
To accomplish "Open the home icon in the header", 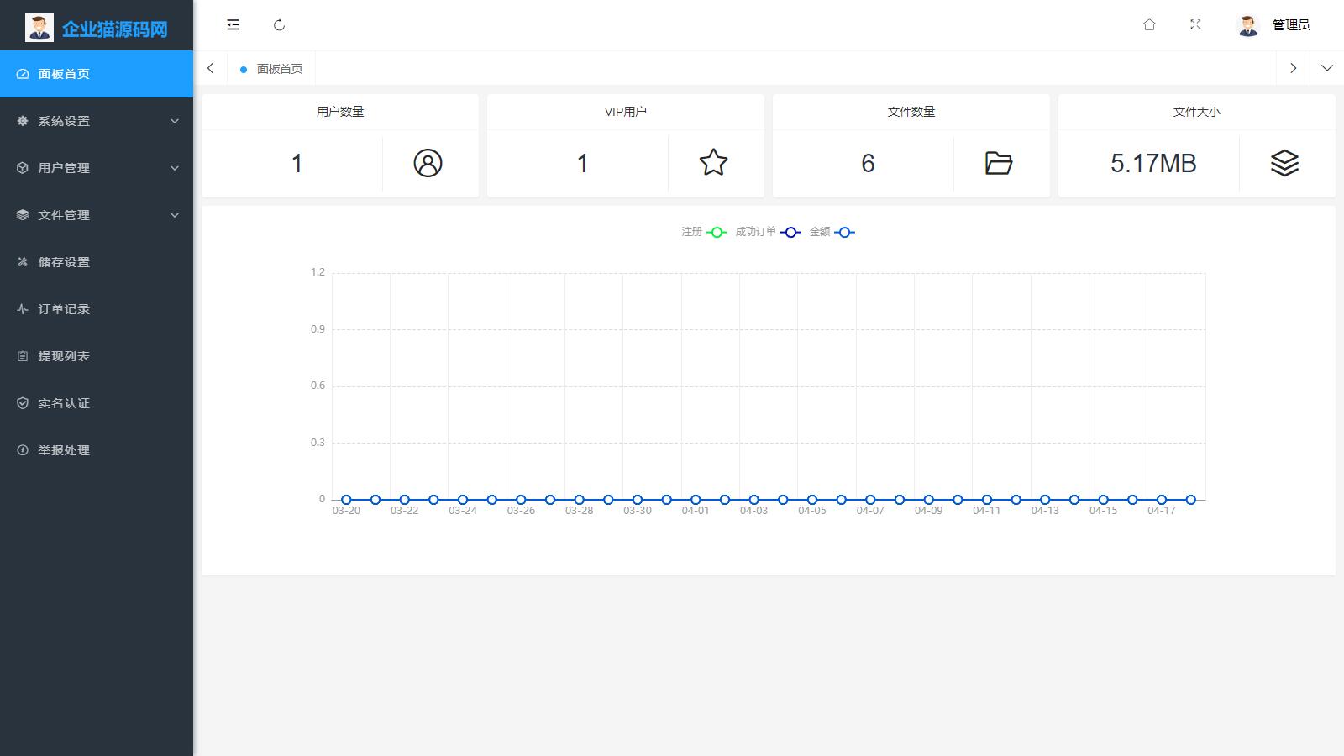I will (x=1149, y=25).
